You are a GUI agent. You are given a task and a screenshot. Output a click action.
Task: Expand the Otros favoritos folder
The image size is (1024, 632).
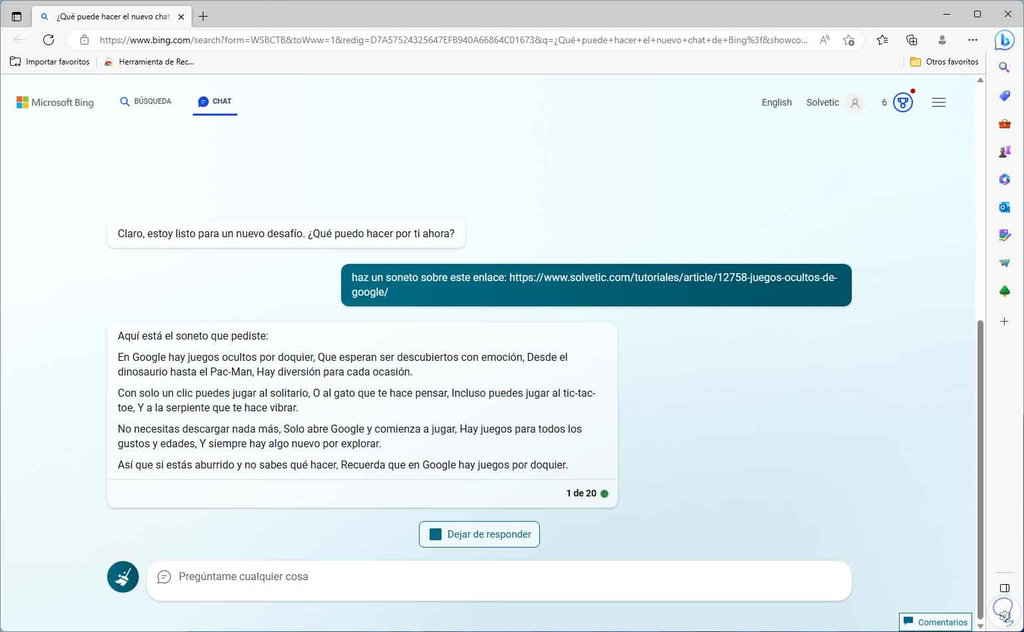[x=944, y=62]
